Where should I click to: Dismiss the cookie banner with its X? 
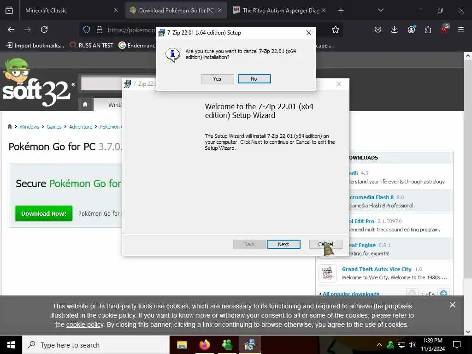point(453,305)
